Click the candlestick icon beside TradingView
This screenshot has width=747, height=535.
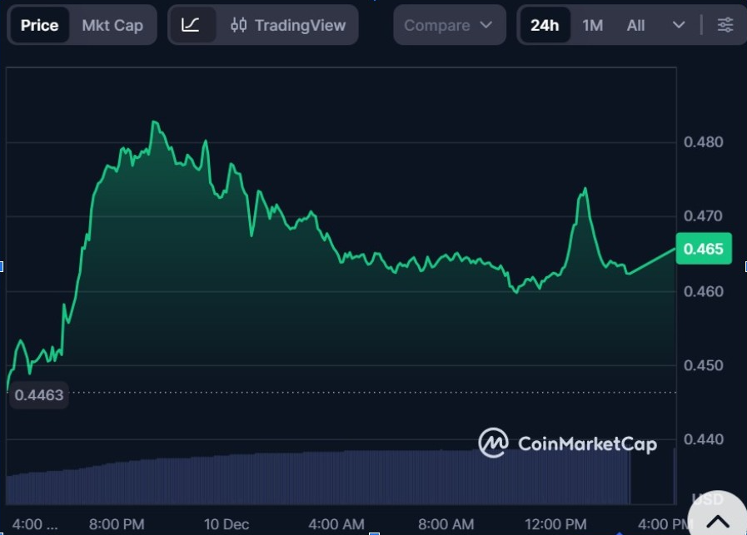(x=239, y=25)
